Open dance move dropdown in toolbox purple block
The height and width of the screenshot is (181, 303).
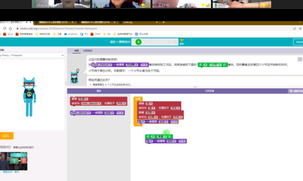(x=109, y=113)
